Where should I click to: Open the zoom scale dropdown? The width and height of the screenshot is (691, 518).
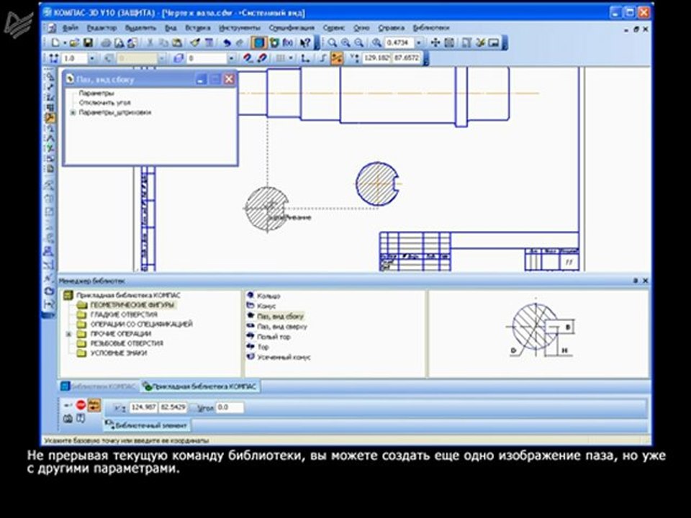pyautogui.click(x=419, y=42)
